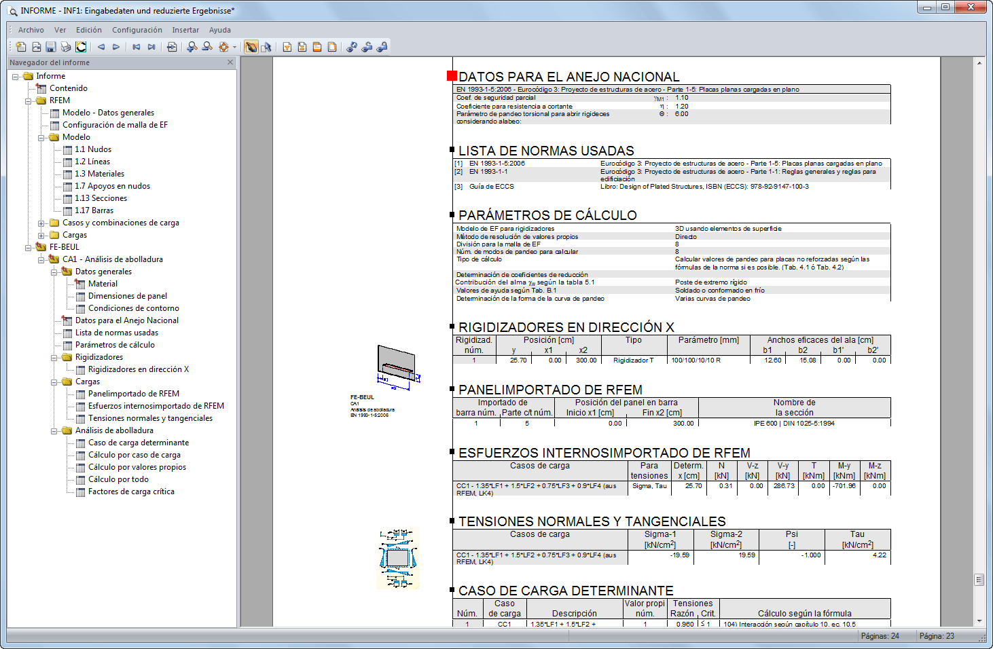Close the Navegador del informe panel

230,62
